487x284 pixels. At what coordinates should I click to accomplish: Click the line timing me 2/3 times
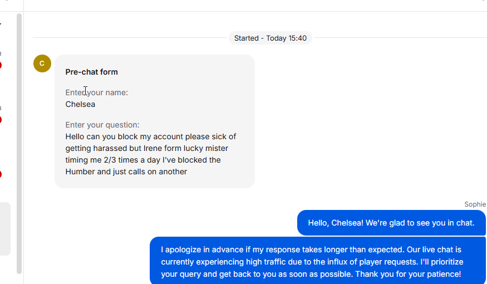(x=142, y=160)
